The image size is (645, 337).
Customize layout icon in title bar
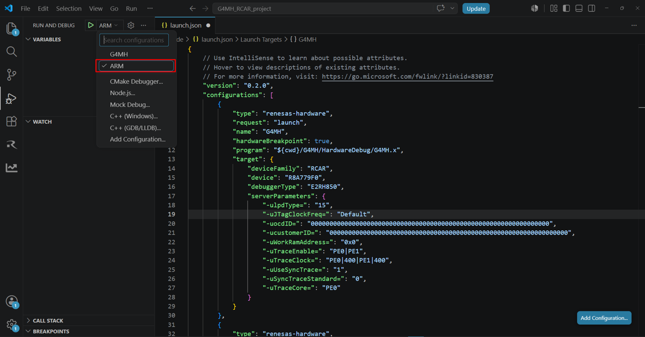(x=554, y=9)
